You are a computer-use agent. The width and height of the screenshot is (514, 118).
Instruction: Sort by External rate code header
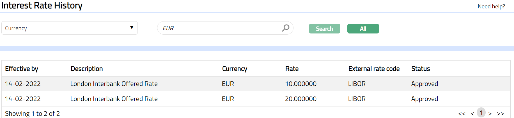pos(374,69)
